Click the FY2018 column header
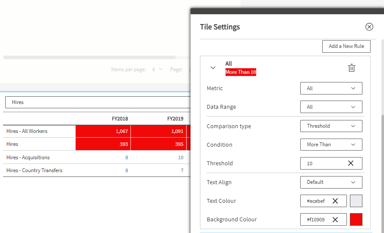The width and height of the screenshot is (384, 233). pos(120,119)
